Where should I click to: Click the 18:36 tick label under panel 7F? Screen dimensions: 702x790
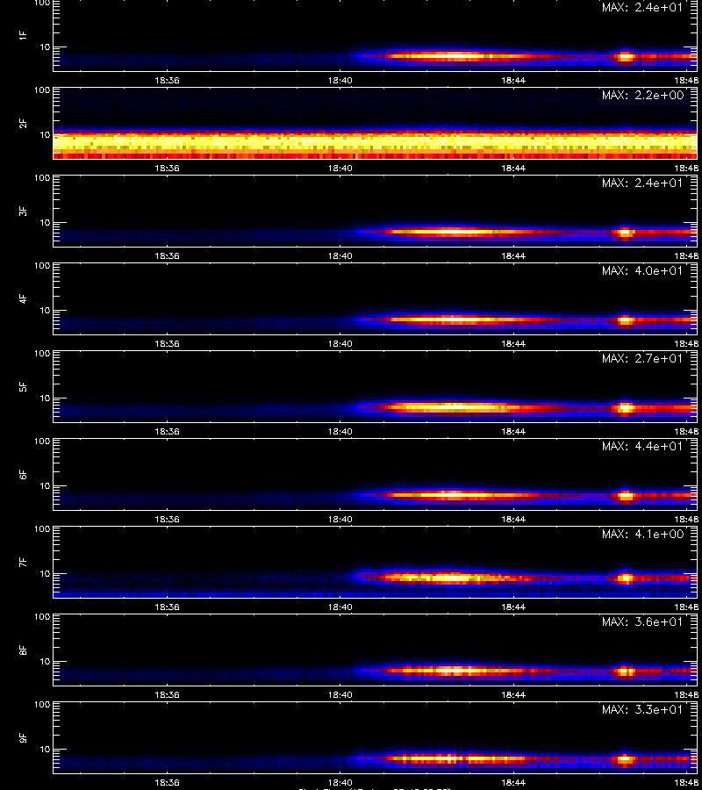click(167, 607)
